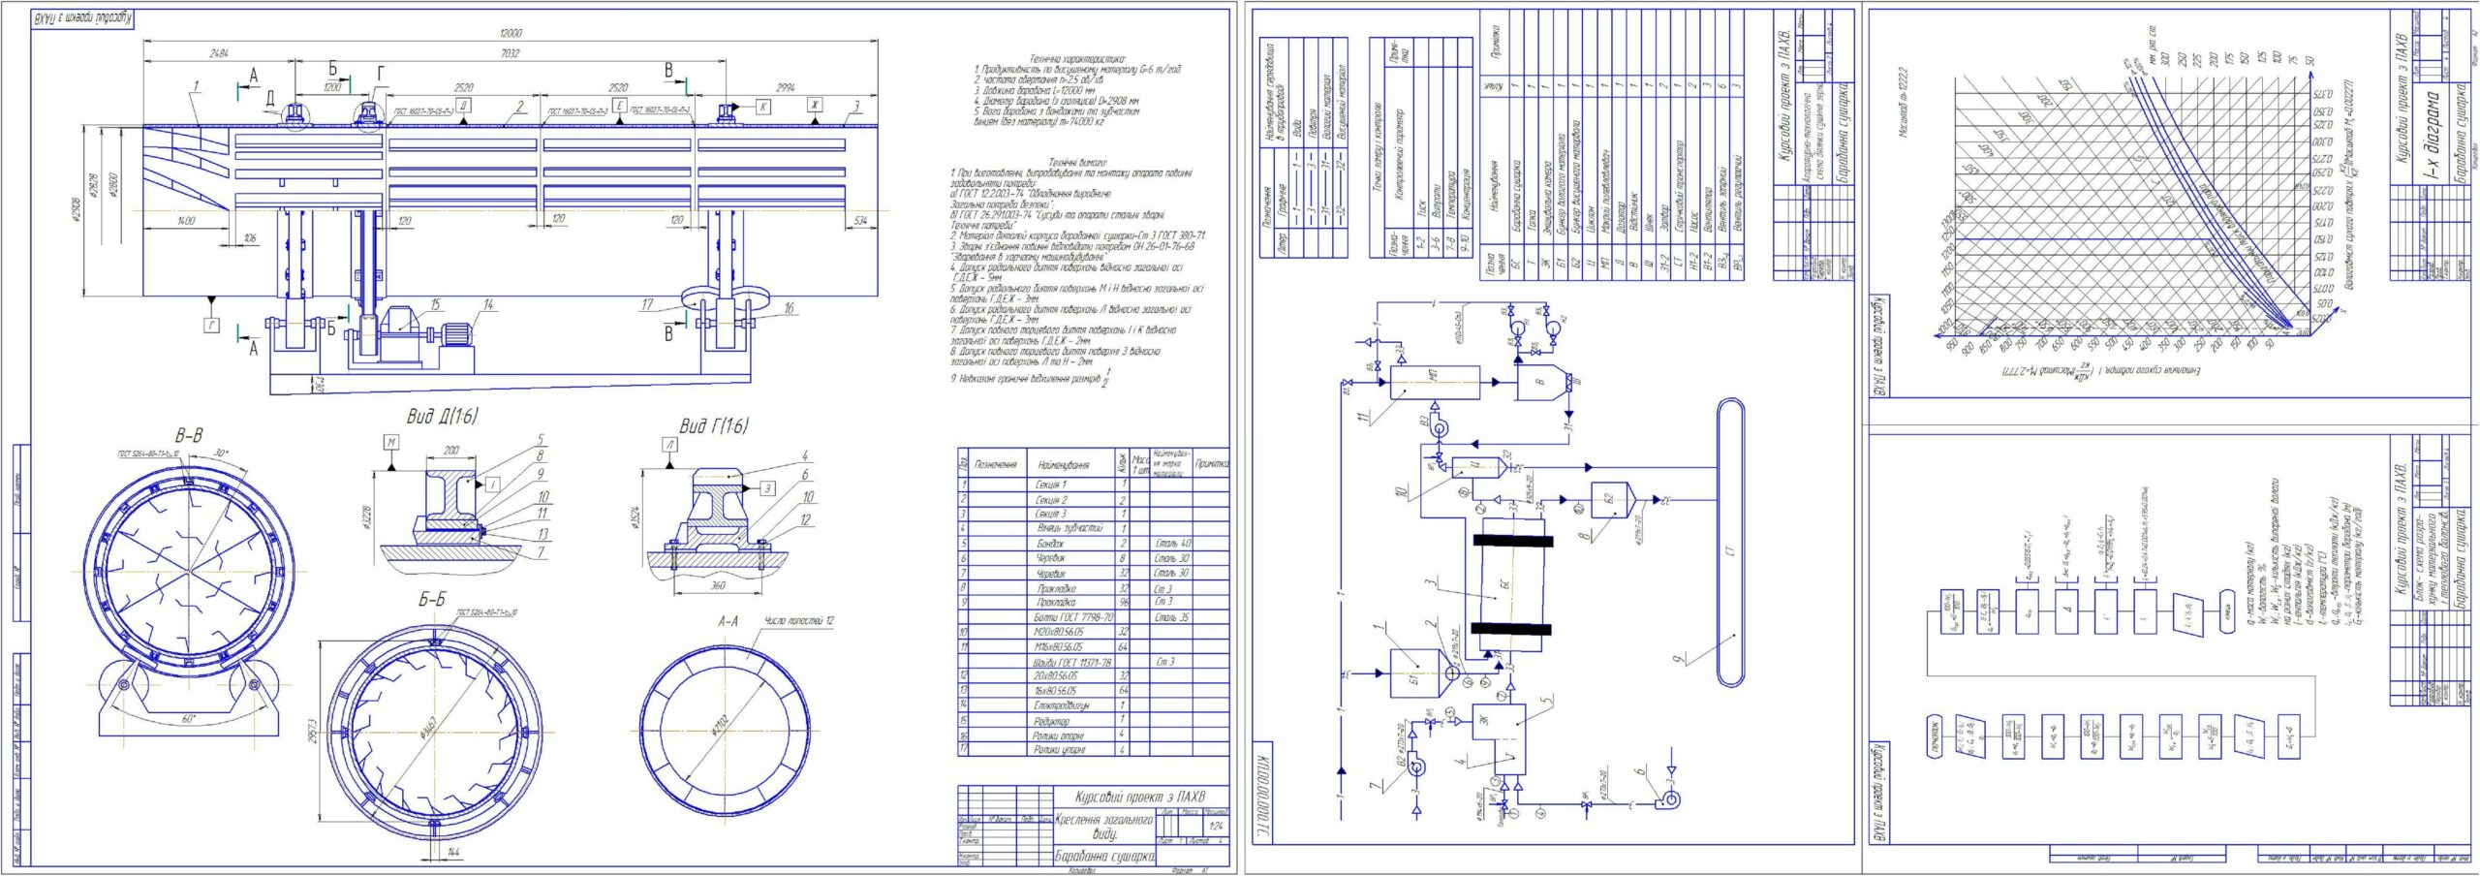Screen dimensions: 2480x876
Task: Click the 'Секція 1' table row
Action: tap(1093, 484)
